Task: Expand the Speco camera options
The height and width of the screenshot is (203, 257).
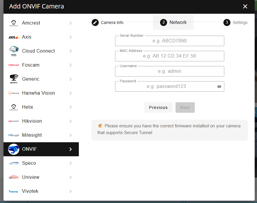Action: tap(70, 163)
